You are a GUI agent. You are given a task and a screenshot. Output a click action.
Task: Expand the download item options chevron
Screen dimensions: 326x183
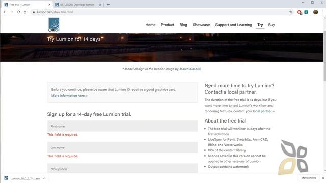pos(44,178)
